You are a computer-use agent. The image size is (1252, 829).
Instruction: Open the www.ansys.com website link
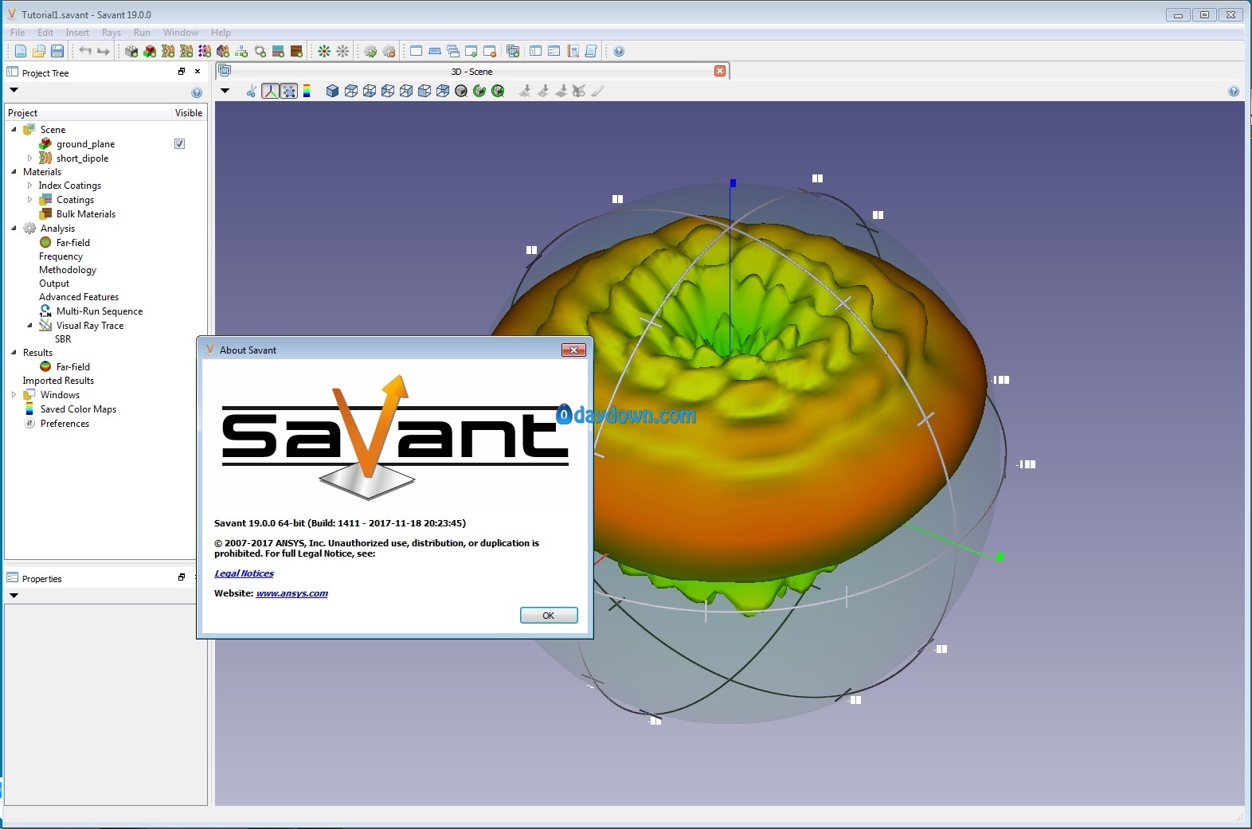[x=291, y=593]
